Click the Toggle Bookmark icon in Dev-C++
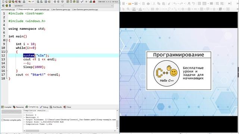The height and width of the screenshot is (134, 239). click(x=6, y=6)
